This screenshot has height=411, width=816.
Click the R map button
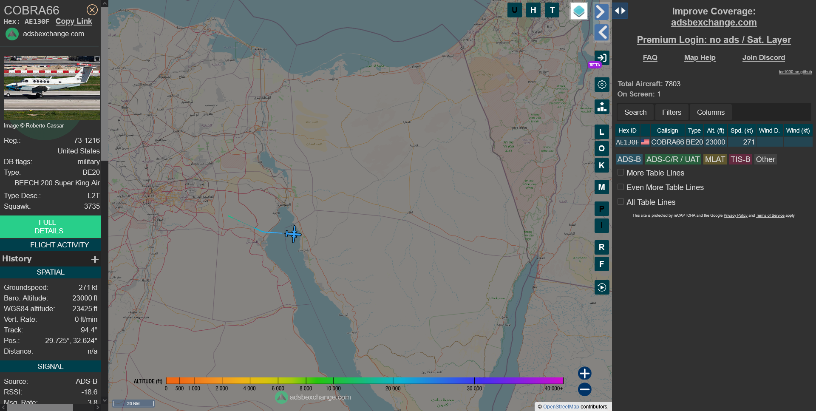click(x=602, y=247)
